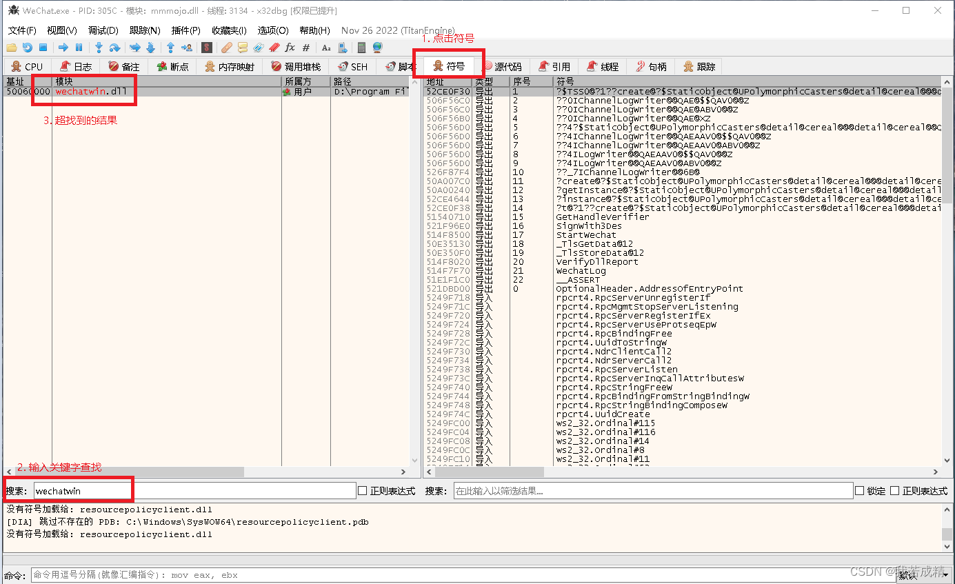Select the VerifyDllReport symbol row
This screenshot has height=584, width=955.
pyautogui.click(x=683, y=261)
